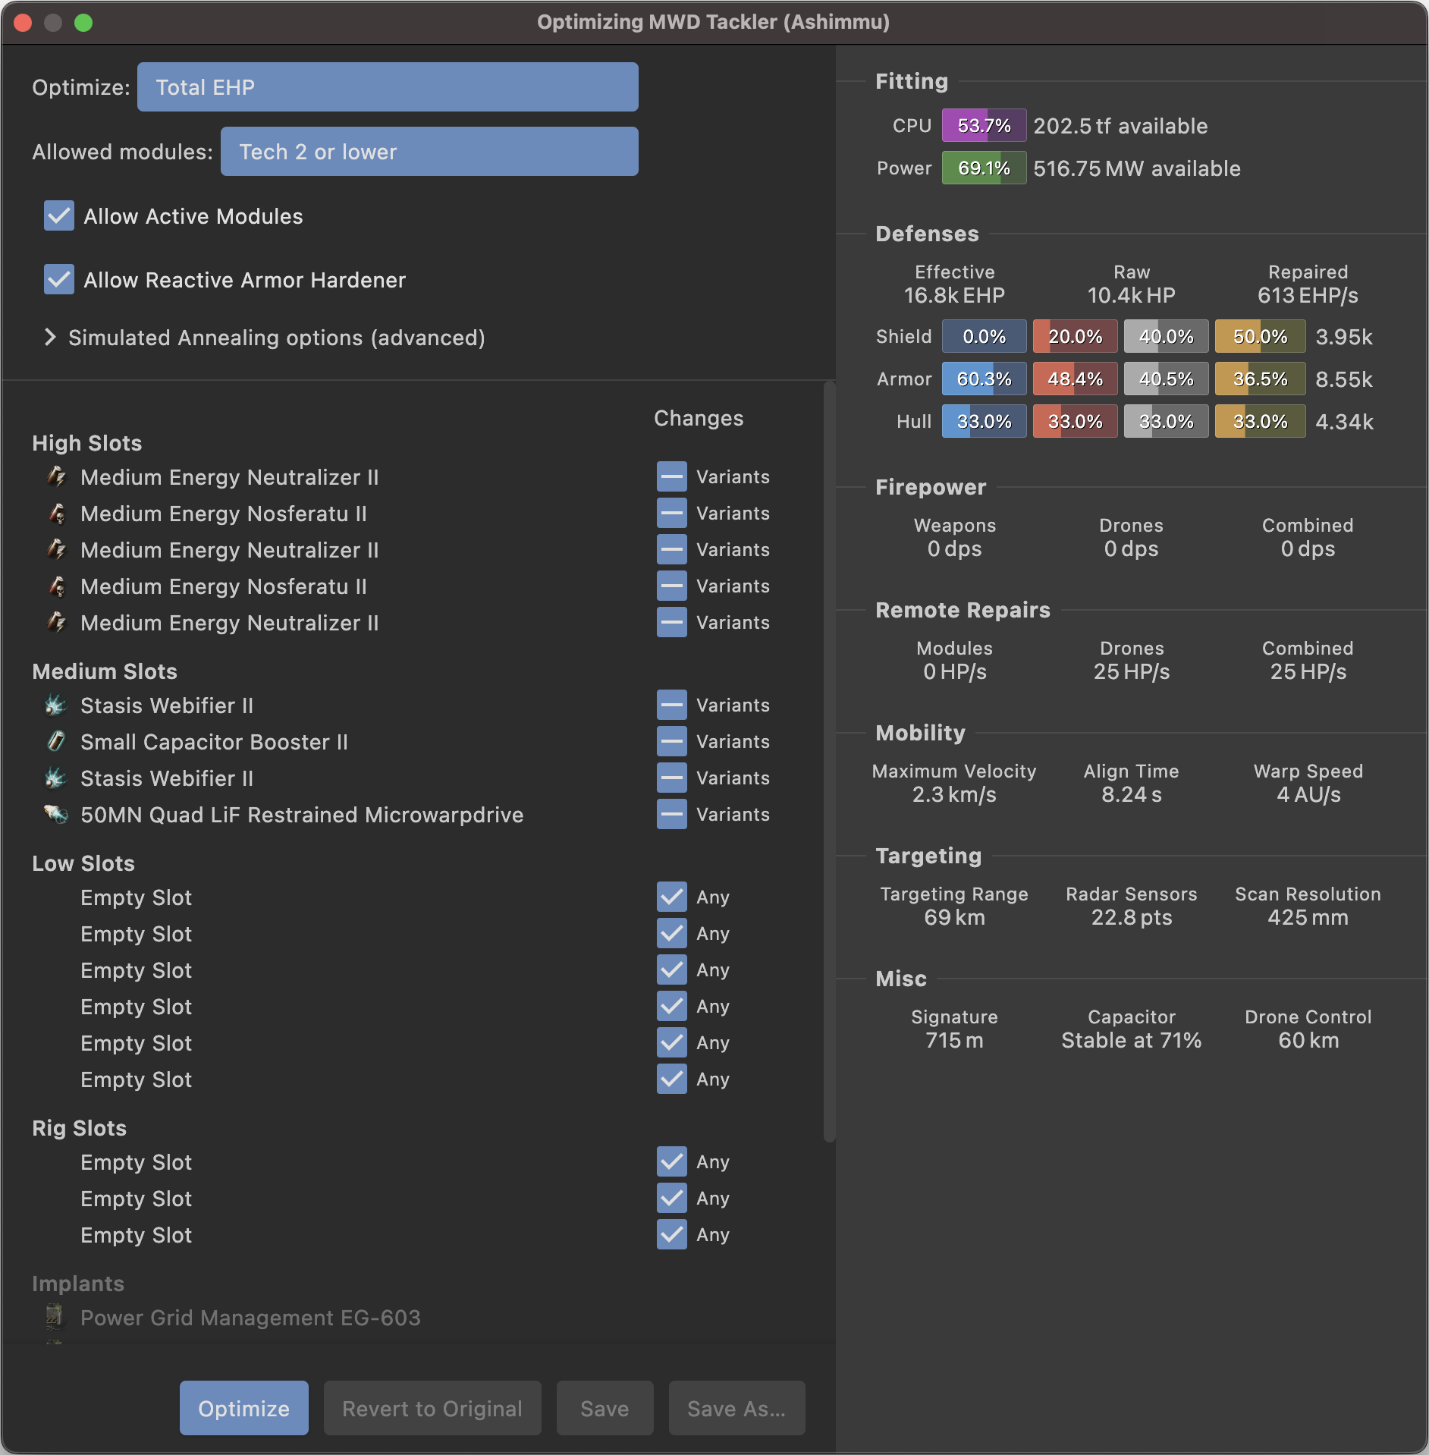This screenshot has height=1455, width=1429.
Task: Click the second Medium Energy Nosferatu II icon
Action: [58, 586]
